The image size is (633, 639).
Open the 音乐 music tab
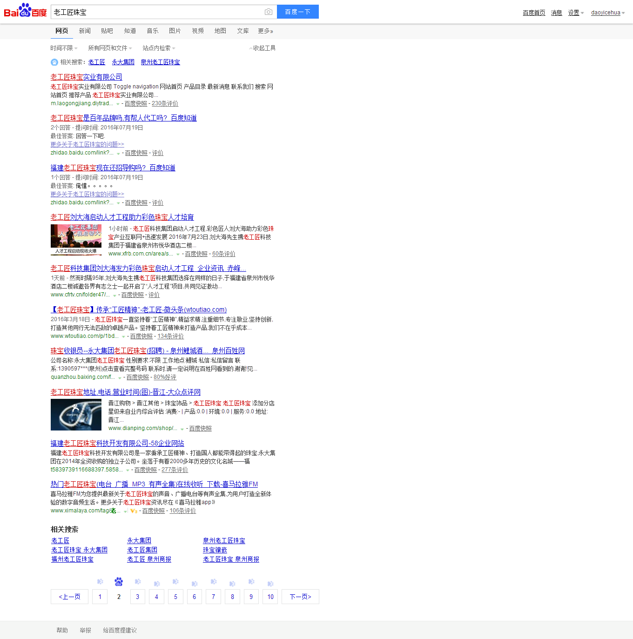click(x=153, y=31)
